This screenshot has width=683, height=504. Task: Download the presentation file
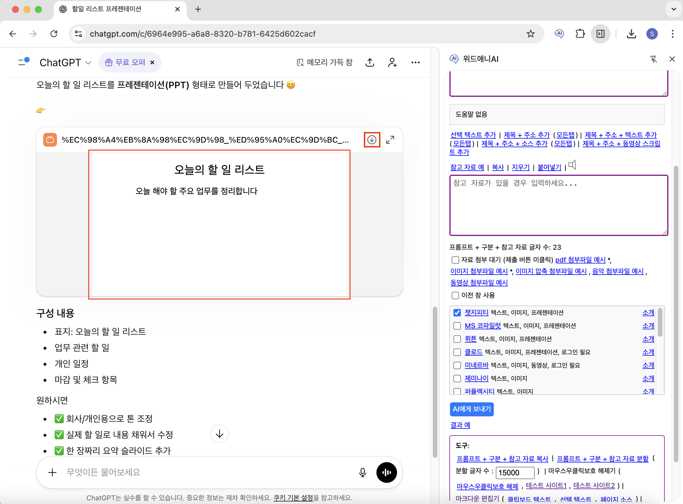372,140
